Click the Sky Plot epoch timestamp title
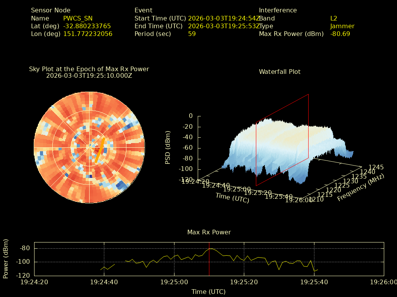Image resolution: width=397 pixels, height=297 pixels. (89, 76)
